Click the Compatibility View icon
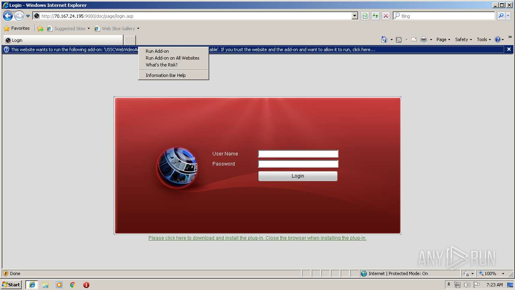This screenshot has width=515, height=290. pyautogui.click(x=365, y=16)
